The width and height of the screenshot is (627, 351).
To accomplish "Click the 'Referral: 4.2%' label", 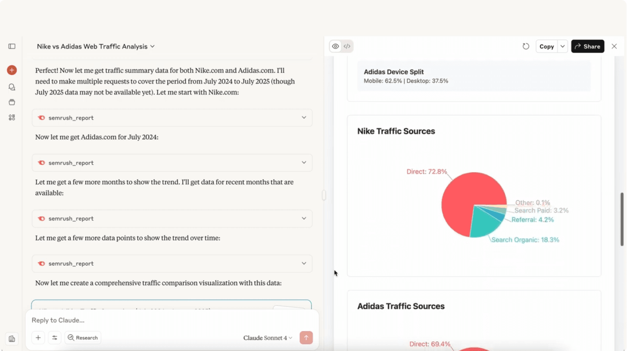I will (x=533, y=220).
